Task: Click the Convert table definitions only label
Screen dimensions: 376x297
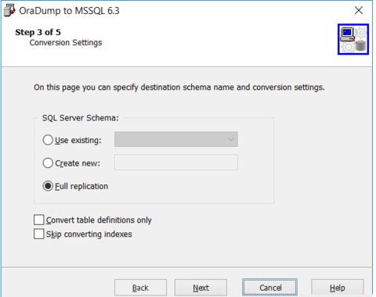Action: pyautogui.click(x=99, y=220)
